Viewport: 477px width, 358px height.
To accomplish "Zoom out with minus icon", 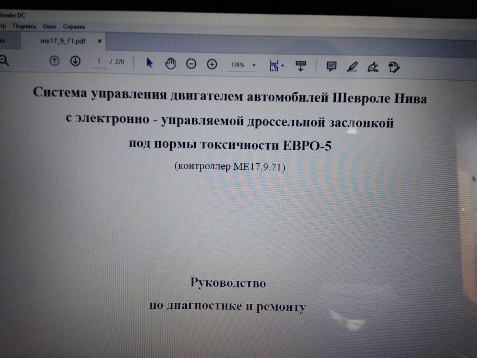I will 191,64.
